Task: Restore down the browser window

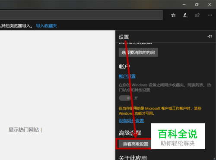Action: [x=197, y=5]
